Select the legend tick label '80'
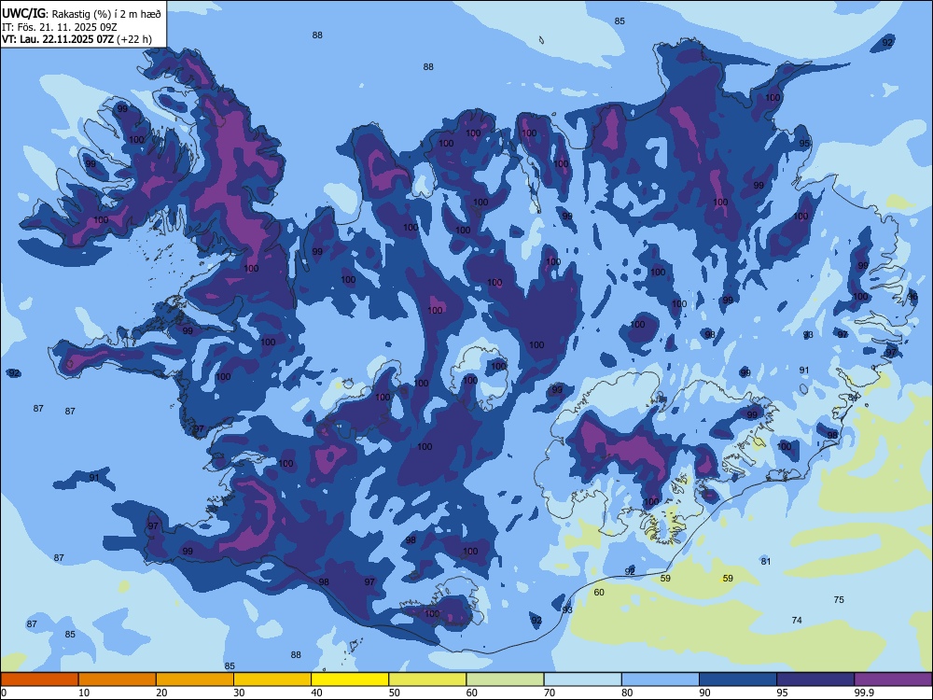This screenshot has height=700, width=933. (627, 693)
